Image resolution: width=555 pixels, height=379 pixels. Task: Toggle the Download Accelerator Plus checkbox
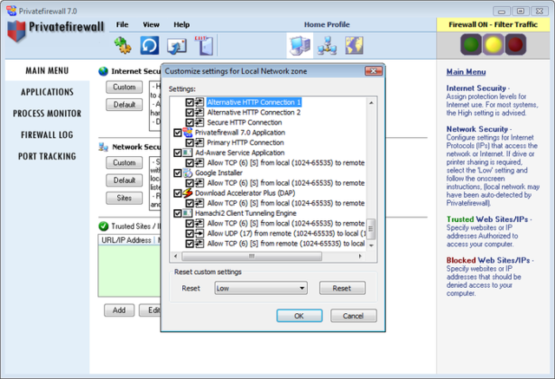pyautogui.click(x=178, y=193)
